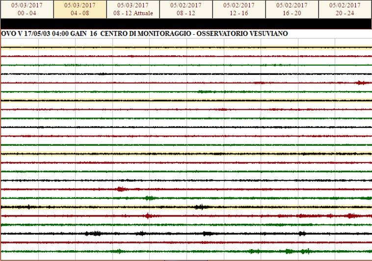Click the OVO V station header text
This screenshot has height=261, width=372.
tap(12, 33)
